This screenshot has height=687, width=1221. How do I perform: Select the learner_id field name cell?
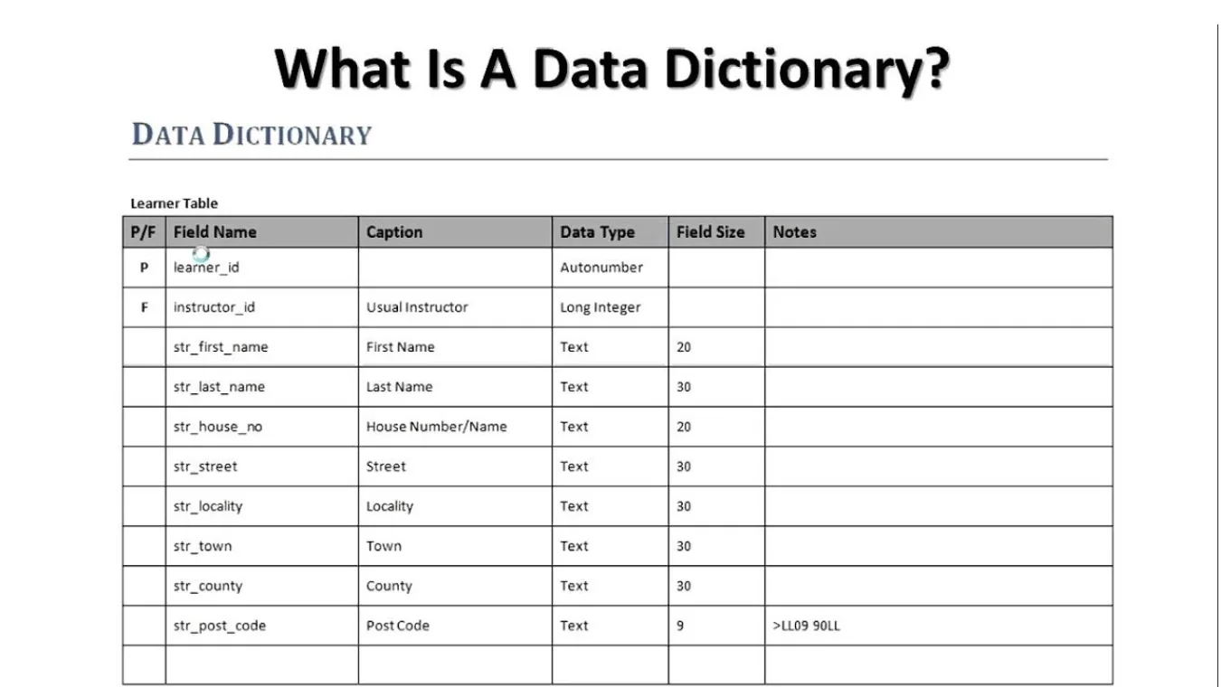(206, 268)
